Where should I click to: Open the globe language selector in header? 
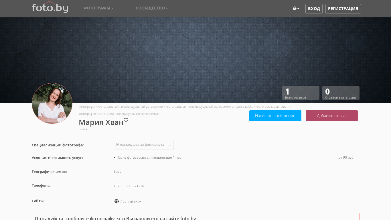(x=296, y=9)
